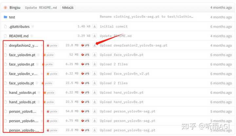Viewport: 236px width, 136px height.
Task: Click the Bingsu user avatar
Action: tap(6, 8)
